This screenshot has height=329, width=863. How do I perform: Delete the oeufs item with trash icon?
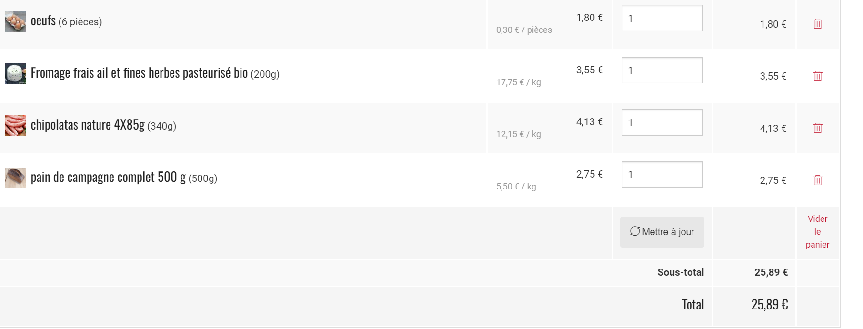(x=817, y=23)
